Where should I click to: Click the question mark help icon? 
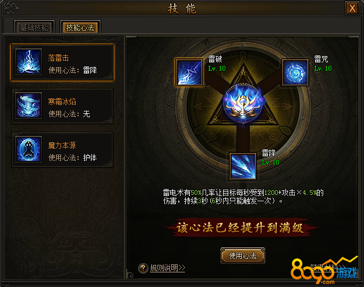143,268
